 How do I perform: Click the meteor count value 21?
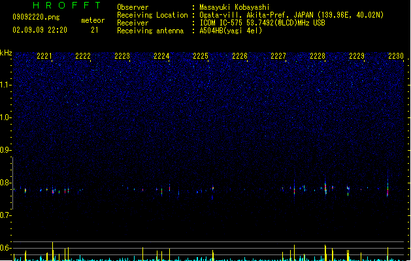[x=95, y=30]
